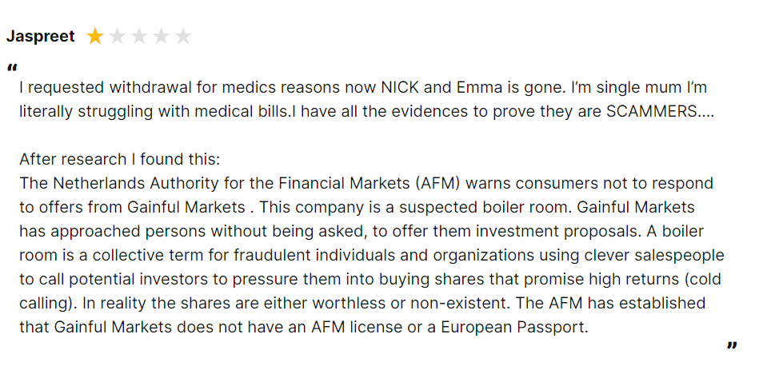
Task: Click the "After research I found this:" line
Action: 120,159
